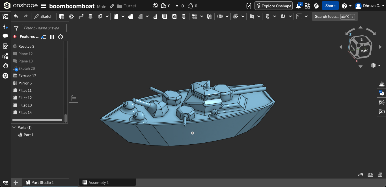
Task: Toggle the feature list sidebar icon
Action: [5, 17]
